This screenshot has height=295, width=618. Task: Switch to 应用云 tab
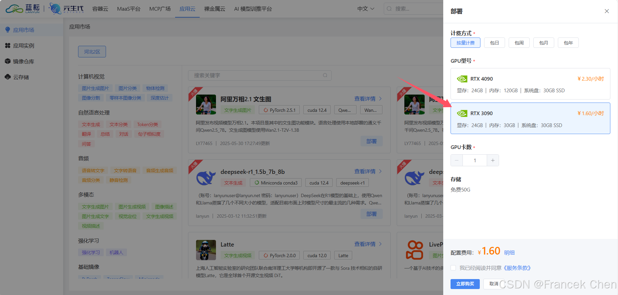(187, 9)
